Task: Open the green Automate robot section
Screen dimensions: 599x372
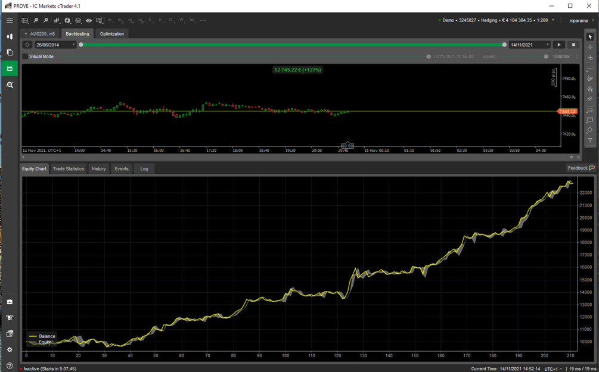Action: click(10, 68)
